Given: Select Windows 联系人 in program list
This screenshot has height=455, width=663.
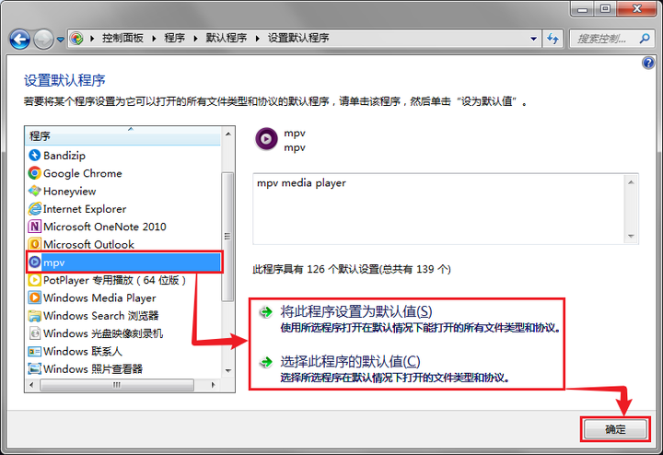Looking at the screenshot, I should point(122,352).
